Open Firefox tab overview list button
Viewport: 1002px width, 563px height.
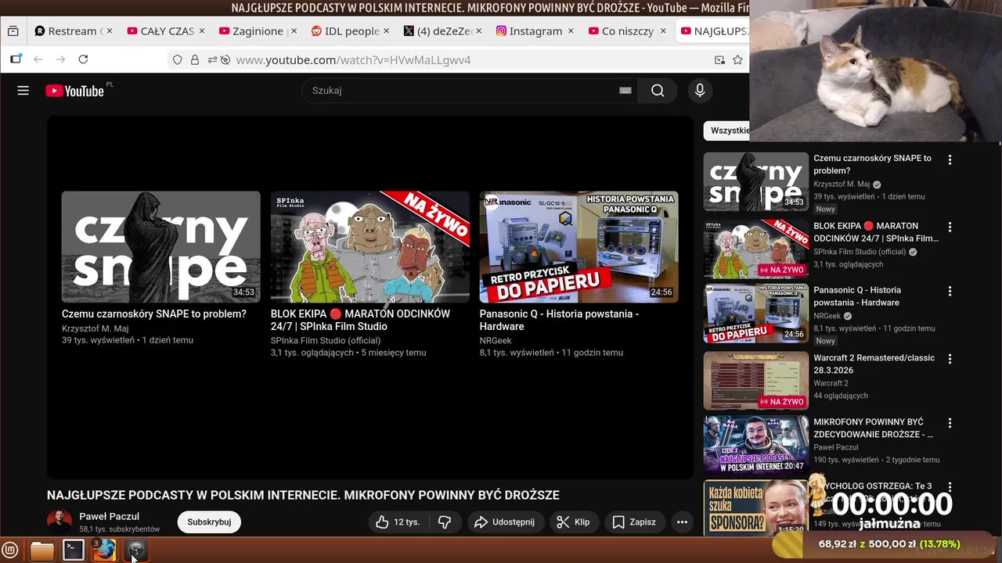13,31
